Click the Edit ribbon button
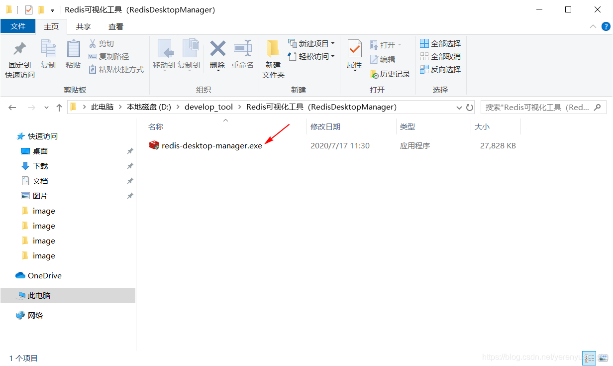The image size is (613, 366). (x=383, y=59)
